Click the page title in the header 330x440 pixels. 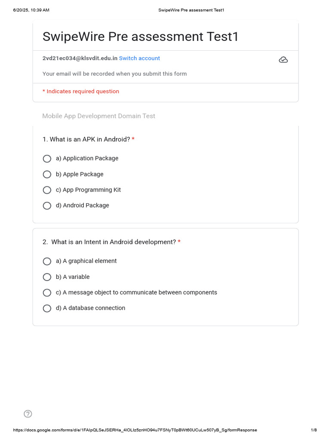[191, 10]
